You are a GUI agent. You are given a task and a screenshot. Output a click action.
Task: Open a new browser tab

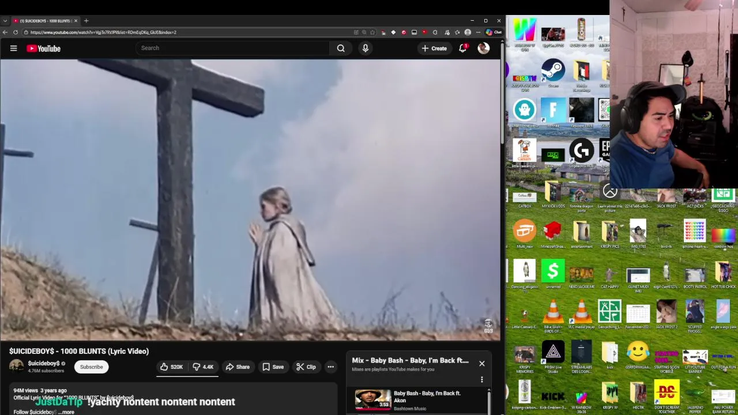click(86, 21)
